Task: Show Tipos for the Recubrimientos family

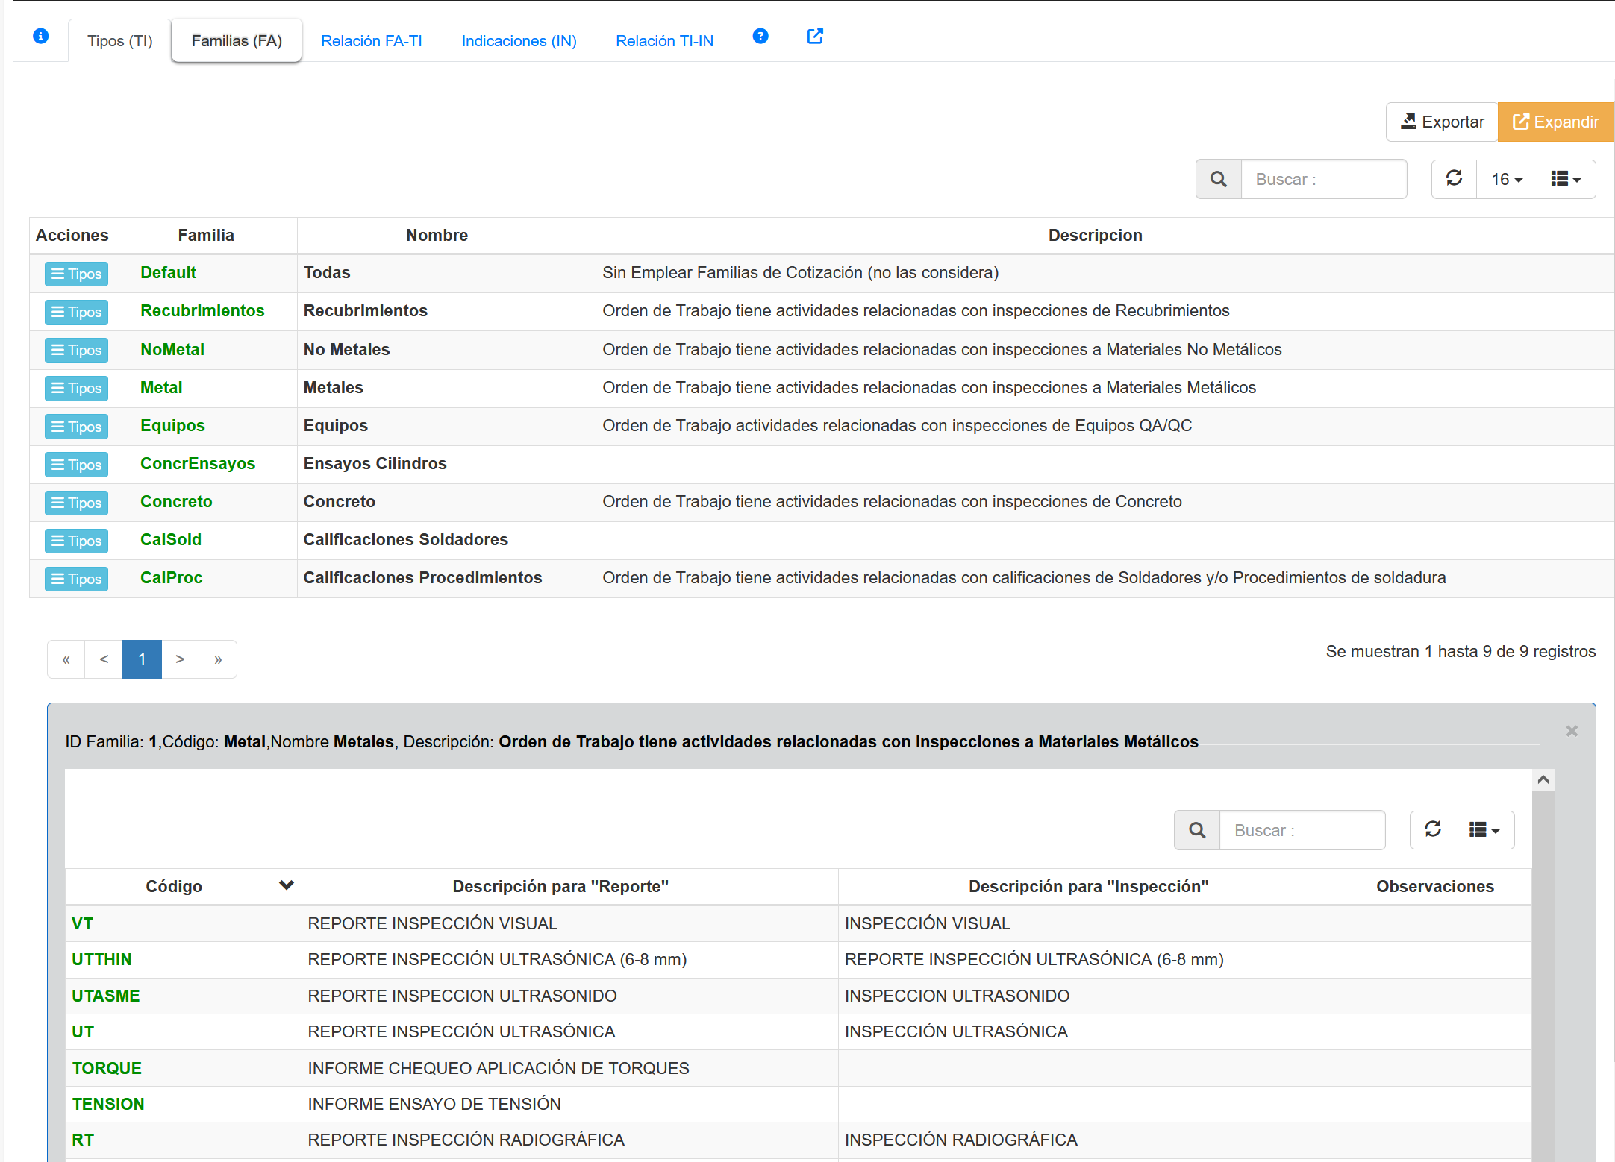Action: point(76,312)
